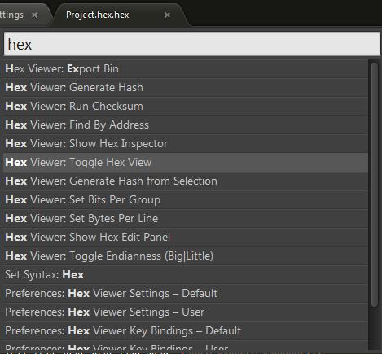Pick Hex Viewer: Toggle Hex View
The image size is (382, 354).
(x=186, y=163)
